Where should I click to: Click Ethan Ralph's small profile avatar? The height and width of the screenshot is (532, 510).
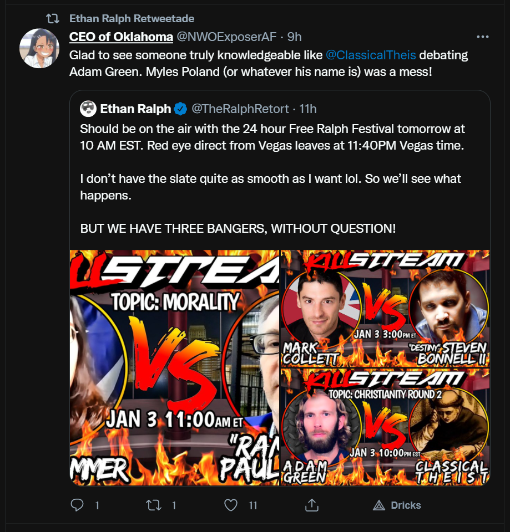coord(88,109)
